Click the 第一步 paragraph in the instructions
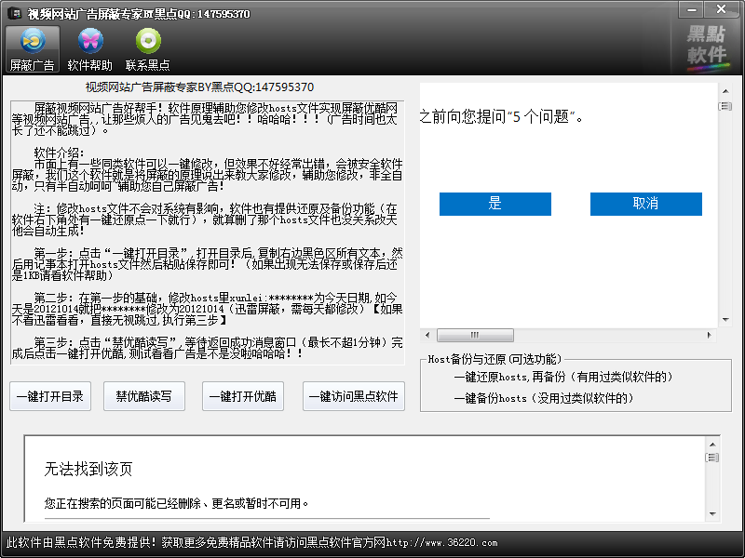Viewport: 745px width, 558px height. click(x=207, y=264)
